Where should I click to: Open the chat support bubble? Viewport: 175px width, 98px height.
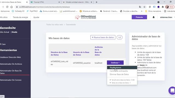coord(172,91)
